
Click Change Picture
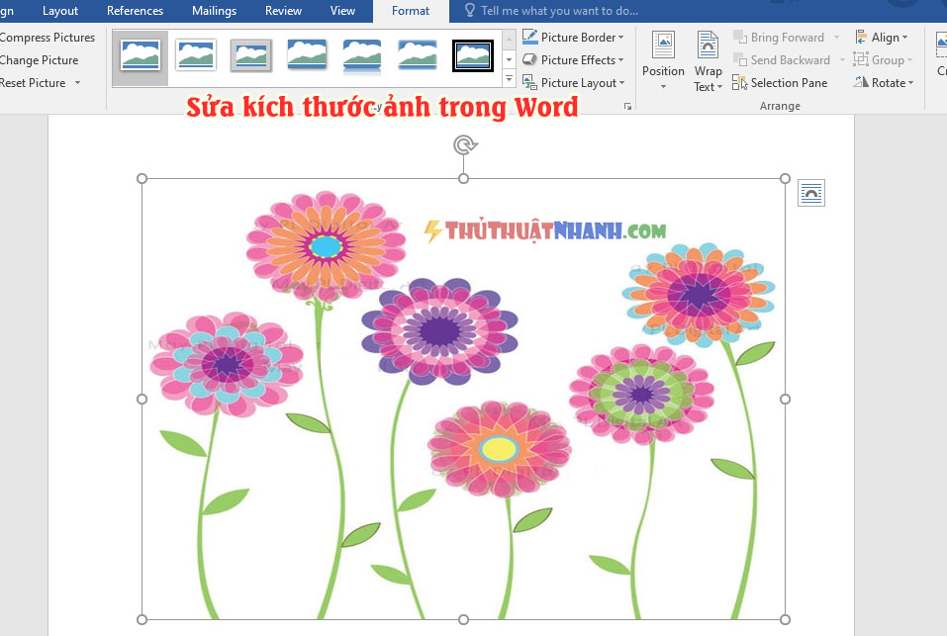tap(40, 60)
